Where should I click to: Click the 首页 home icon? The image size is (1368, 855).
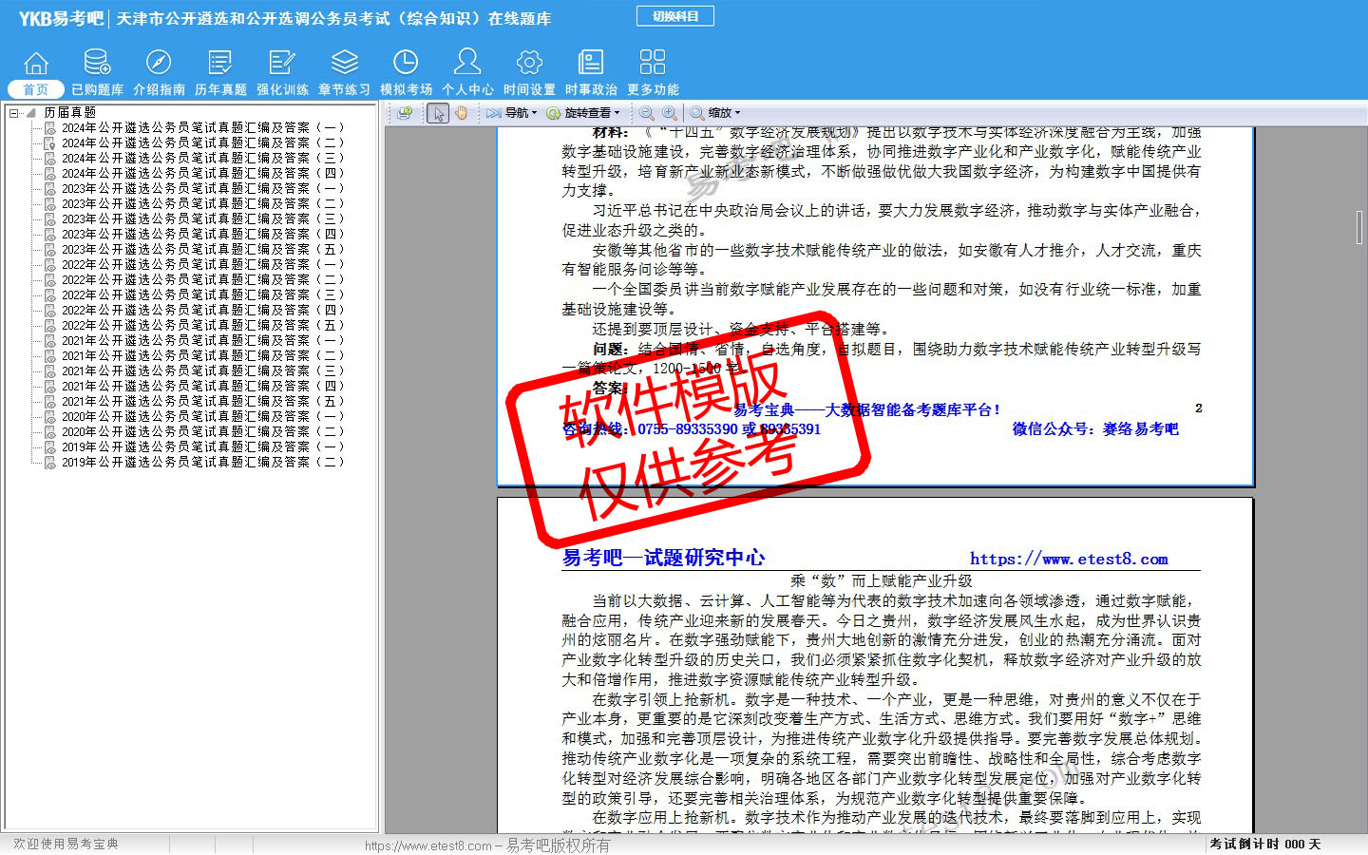(36, 64)
